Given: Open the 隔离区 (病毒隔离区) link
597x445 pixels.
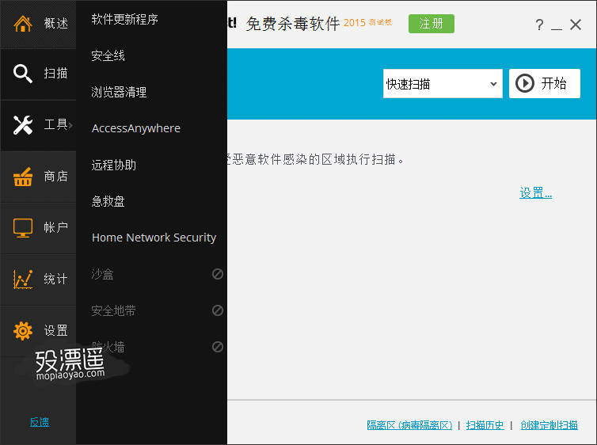Looking at the screenshot, I should (x=409, y=425).
